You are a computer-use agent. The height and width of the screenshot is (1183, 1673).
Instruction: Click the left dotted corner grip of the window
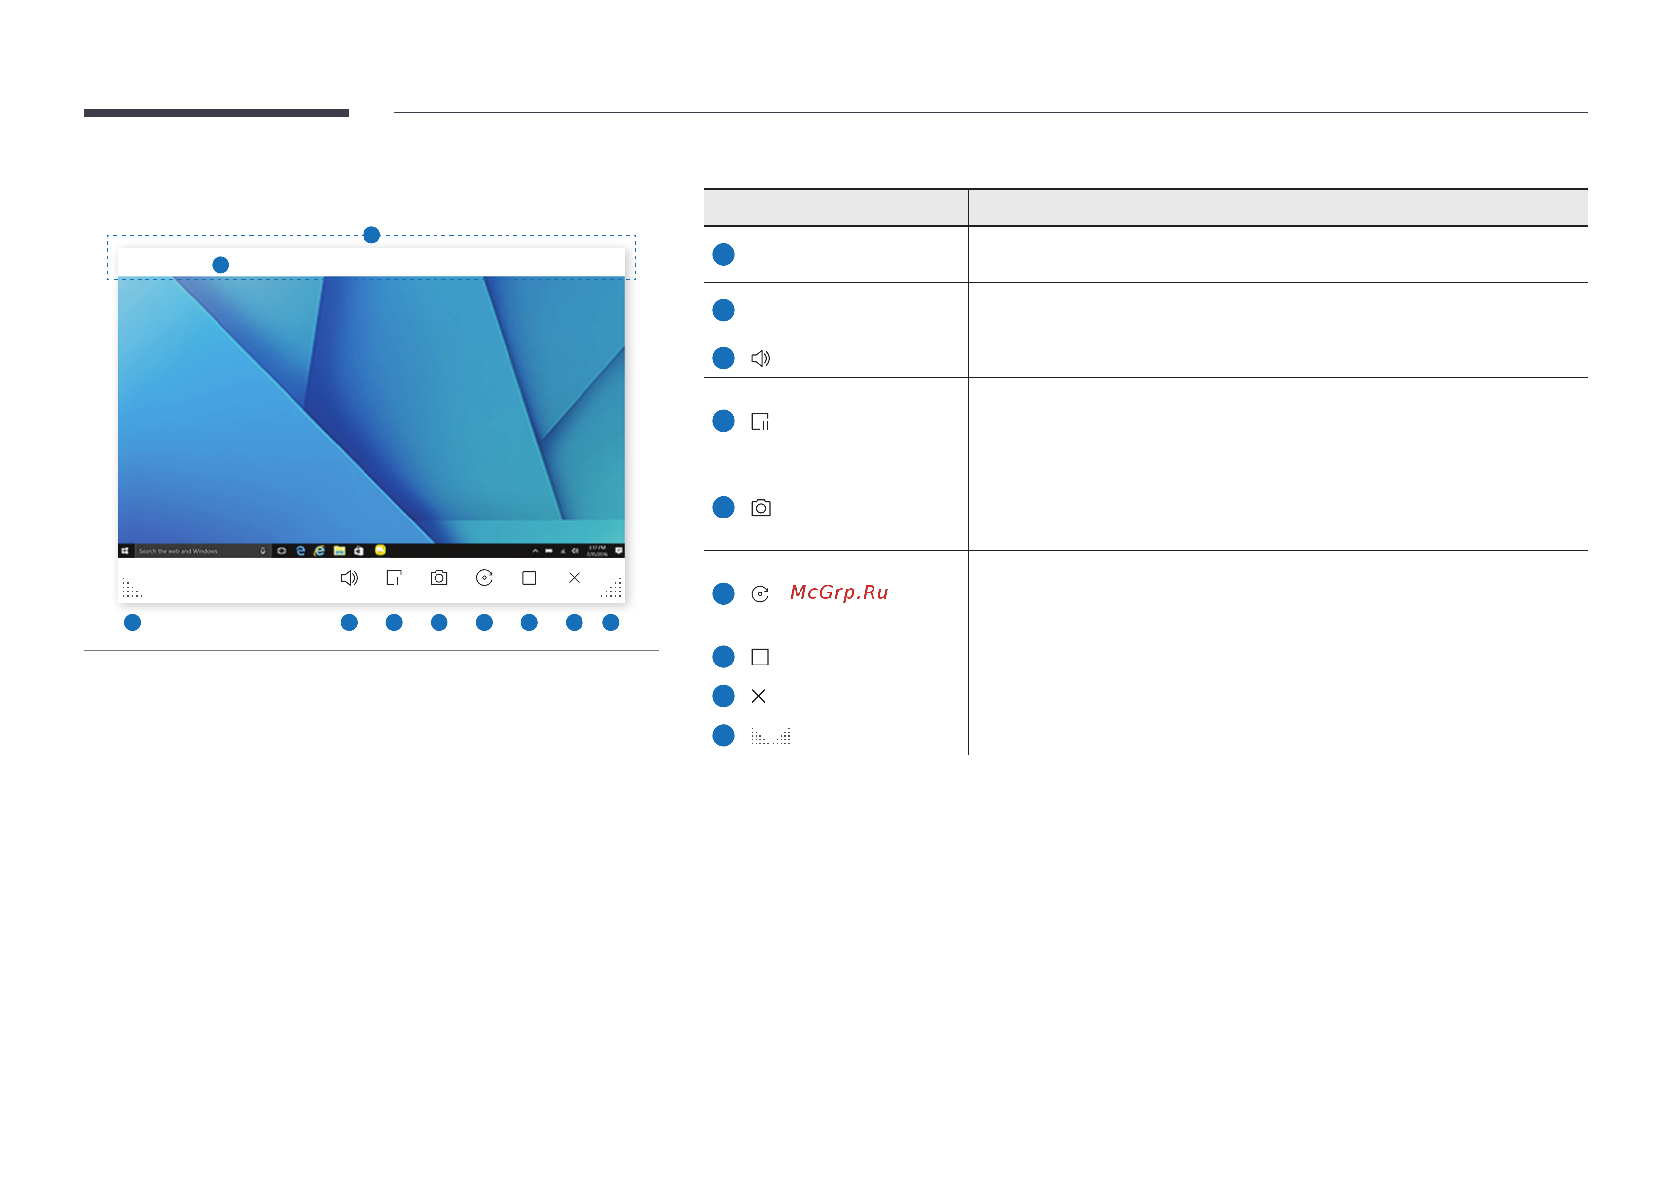[x=132, y=588]
